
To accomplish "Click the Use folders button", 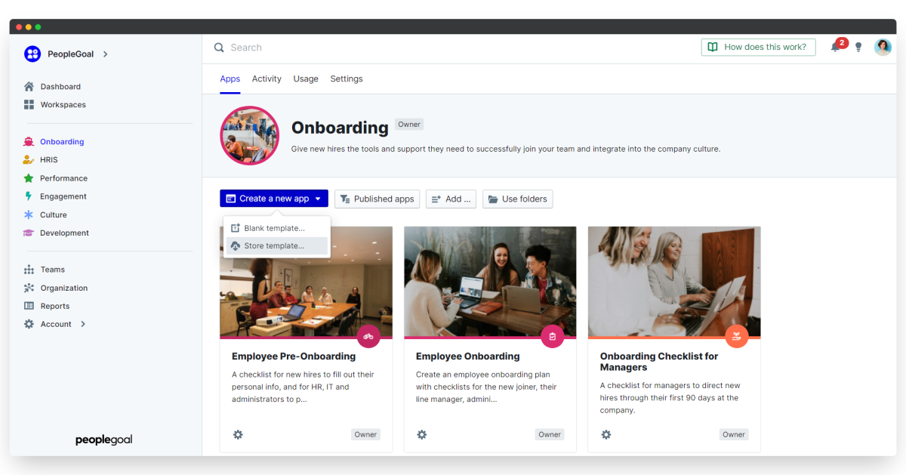I will coord(517,199).
